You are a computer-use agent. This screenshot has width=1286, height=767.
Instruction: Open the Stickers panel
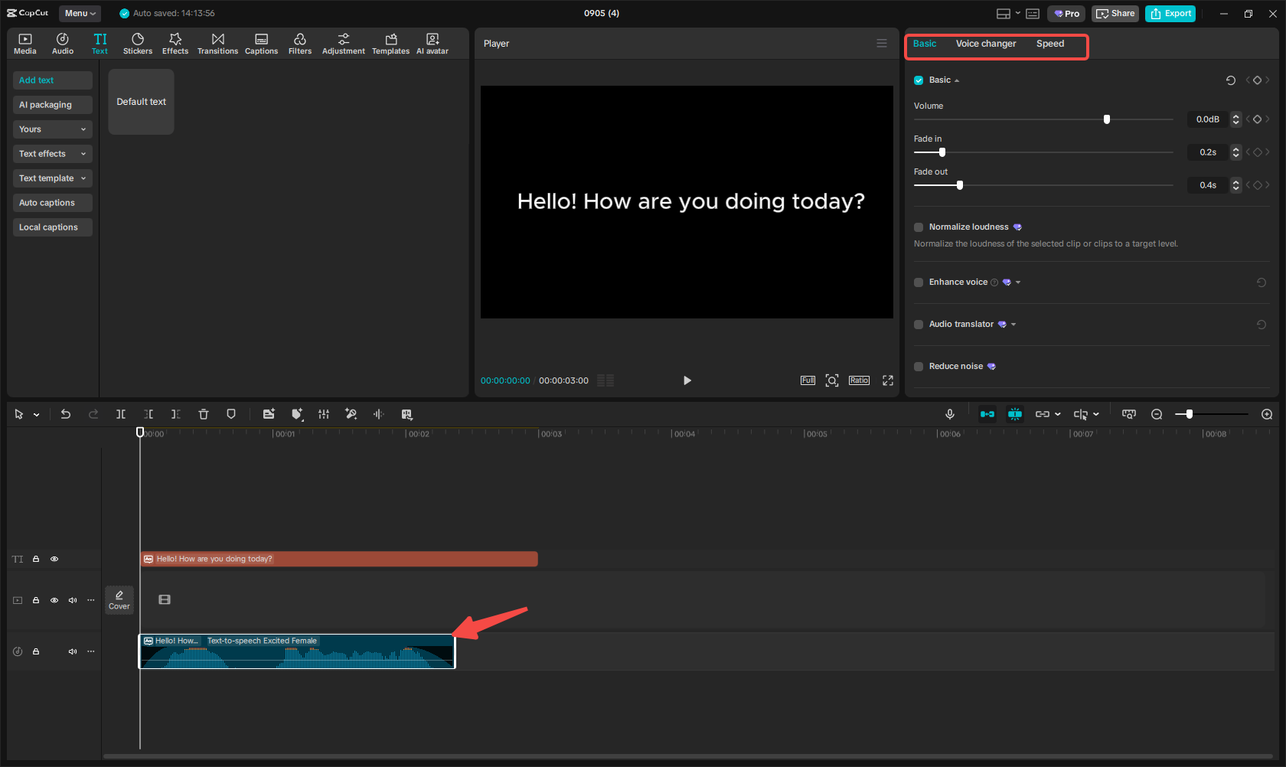(138, 44)
